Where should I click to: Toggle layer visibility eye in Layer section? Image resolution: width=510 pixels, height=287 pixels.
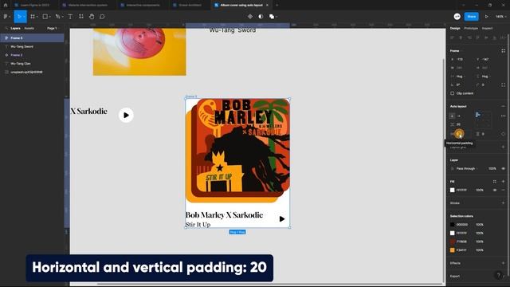coord(503,168)
